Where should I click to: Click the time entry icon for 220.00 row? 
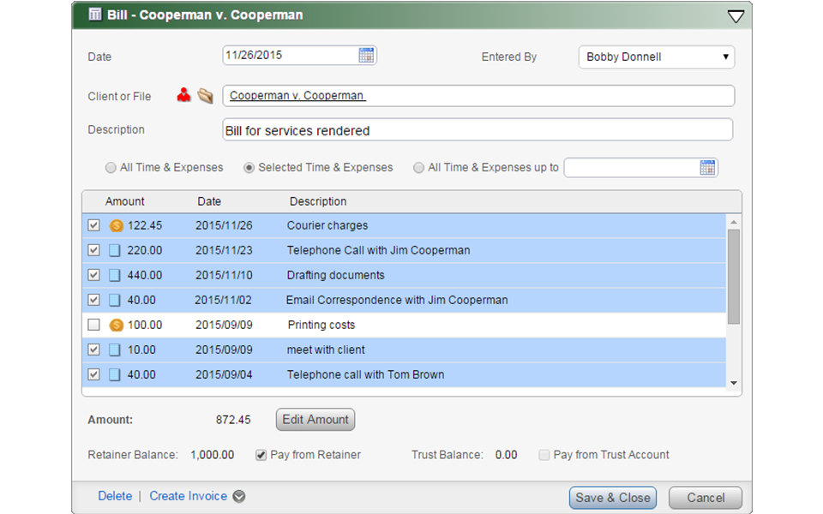(114, 250)
